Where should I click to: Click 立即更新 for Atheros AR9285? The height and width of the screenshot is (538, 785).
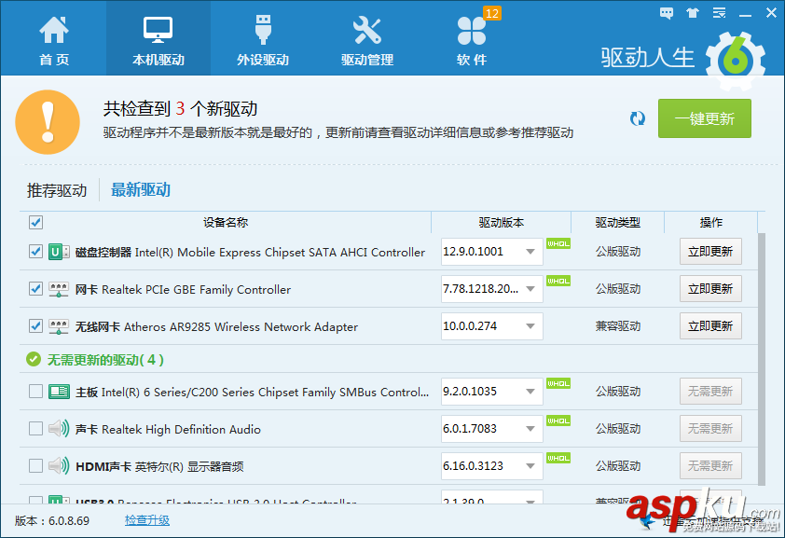710,326
